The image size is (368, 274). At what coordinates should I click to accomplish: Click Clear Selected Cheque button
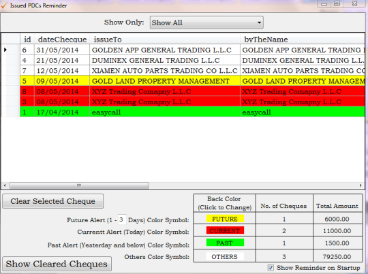coord(52,201)
